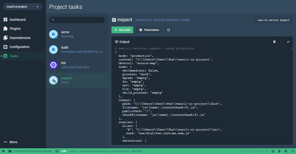Click the Dependencies book icon
The height and width of the screenshot is (154, 296).
pyautogui.click(x=6, y=38)
